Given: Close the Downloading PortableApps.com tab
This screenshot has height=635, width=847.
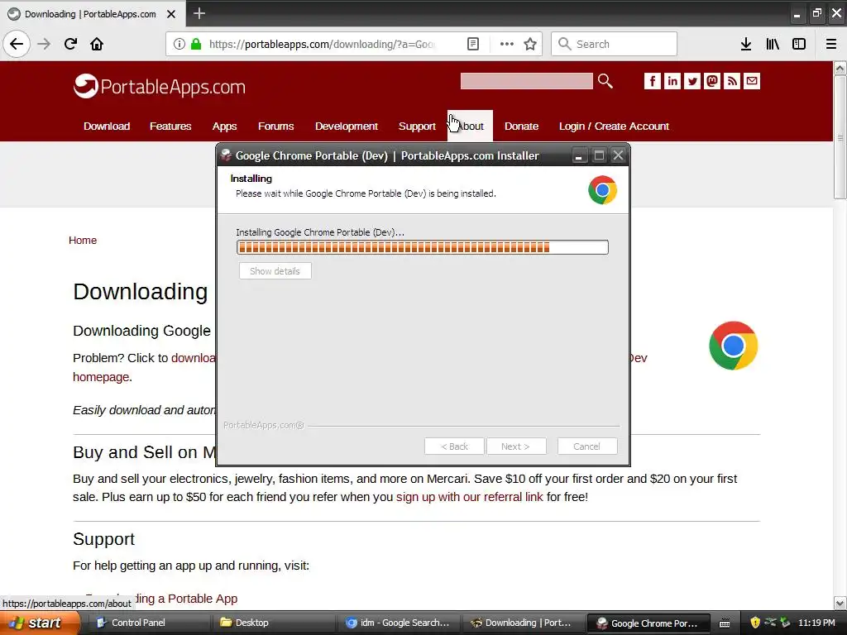Looking at the screenshot, I should 171,14.
